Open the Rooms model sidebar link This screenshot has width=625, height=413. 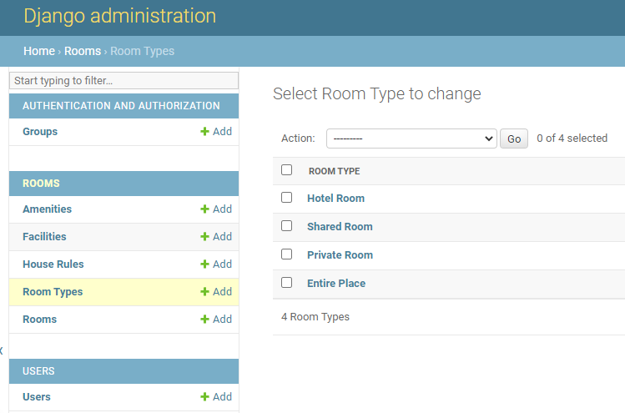[39, 320]
